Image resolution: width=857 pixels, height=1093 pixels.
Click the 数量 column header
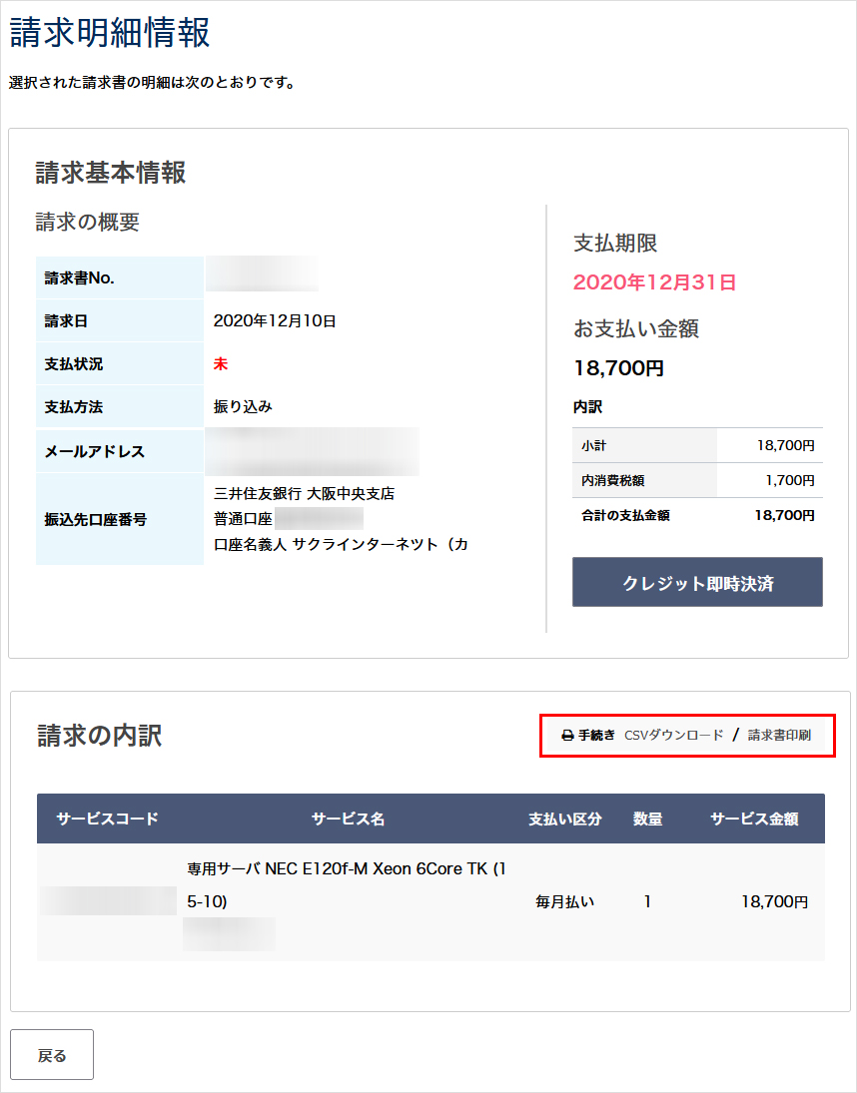[x=647, y=820]
